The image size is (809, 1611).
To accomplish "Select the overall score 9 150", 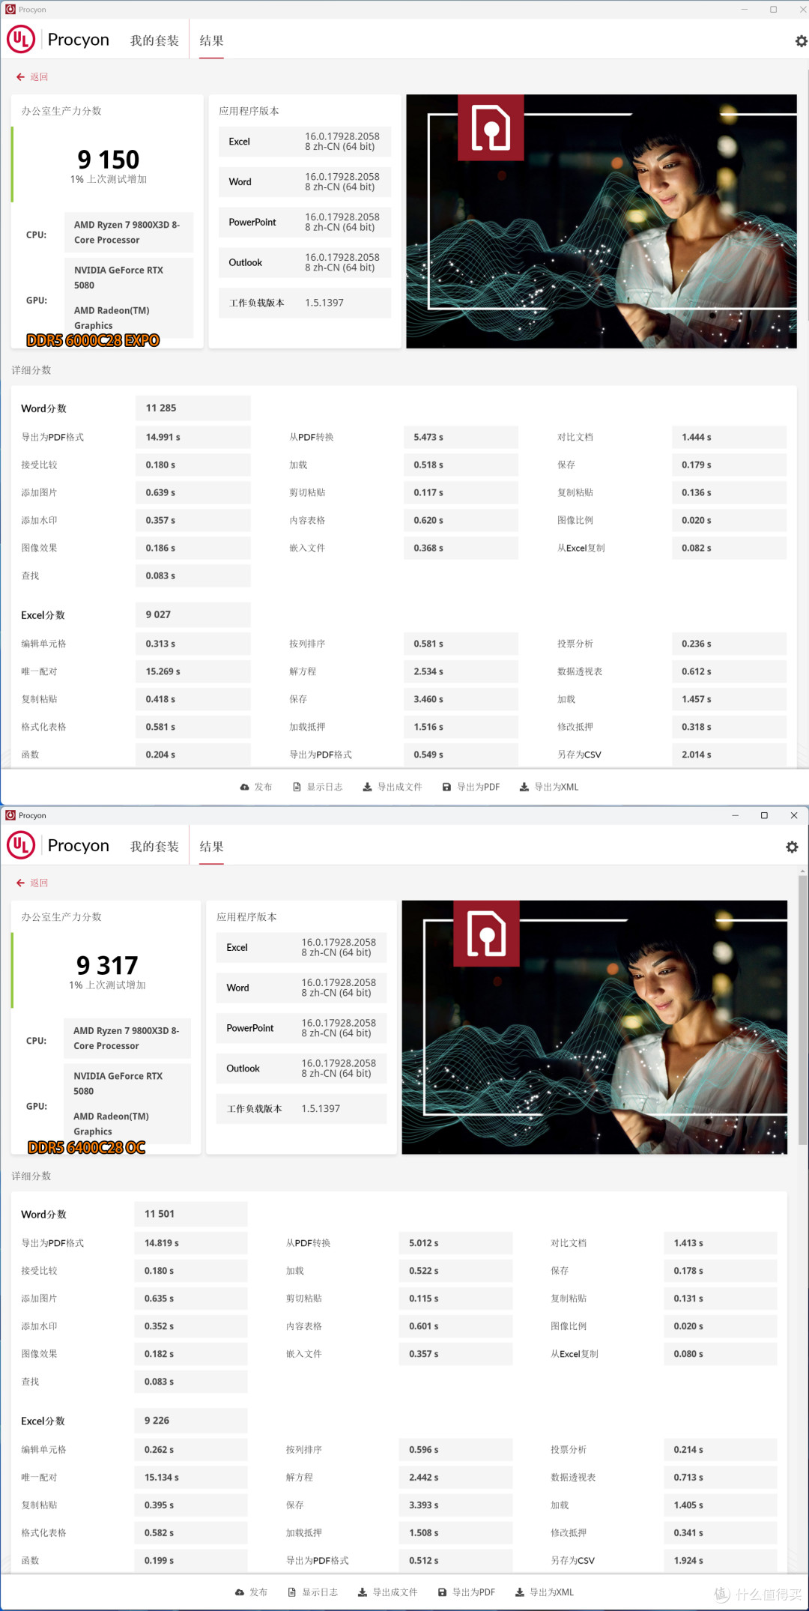I will 108,160.
